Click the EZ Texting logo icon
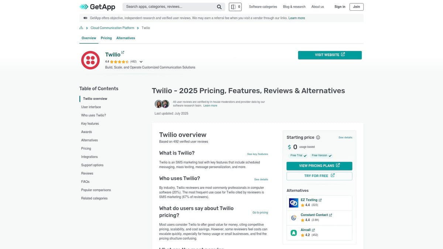The height and width of the screenshot is (249, 443). click(x=293, y=203)
